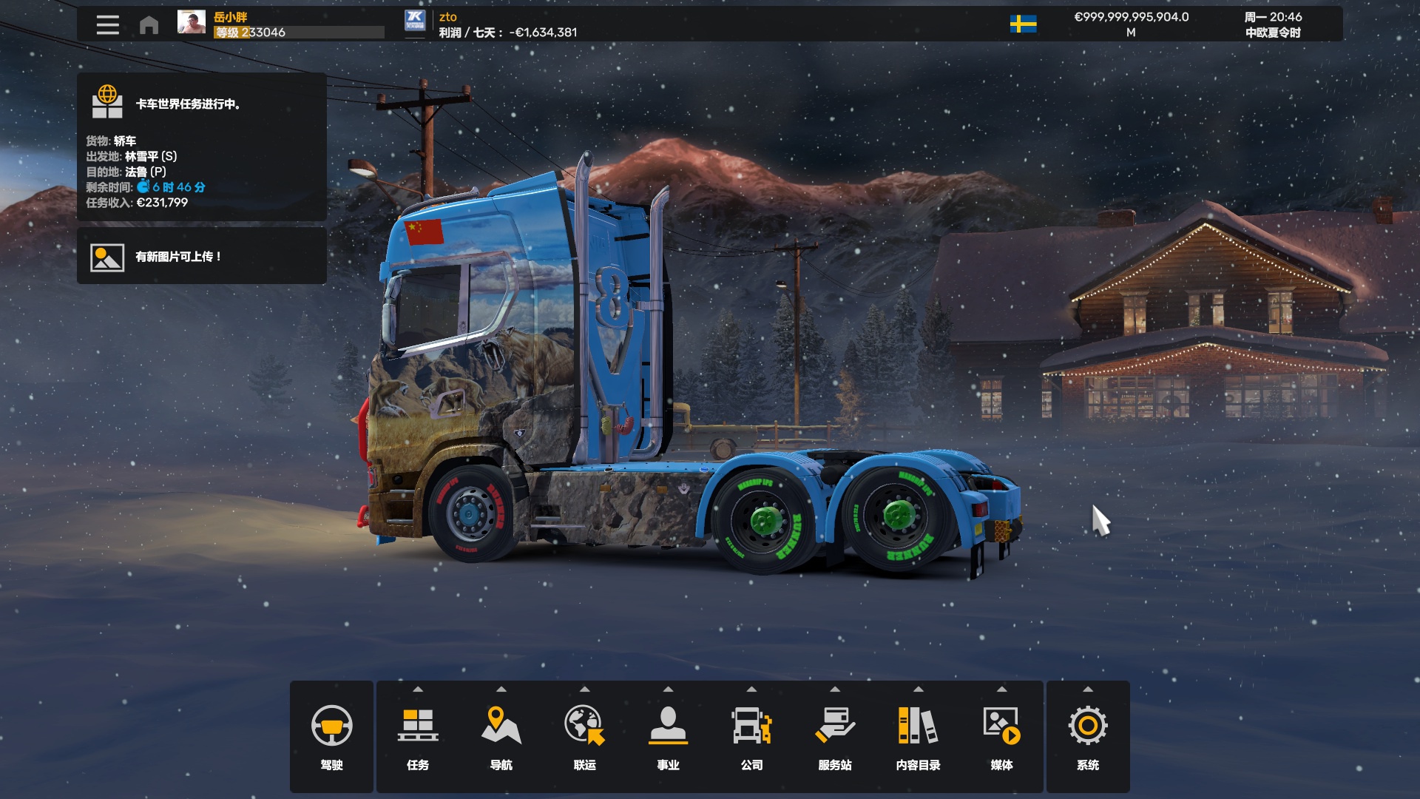Open the Media (媒体) picture icon
This screenshot has height=799, width=1420.
[x=1001, y=726]
